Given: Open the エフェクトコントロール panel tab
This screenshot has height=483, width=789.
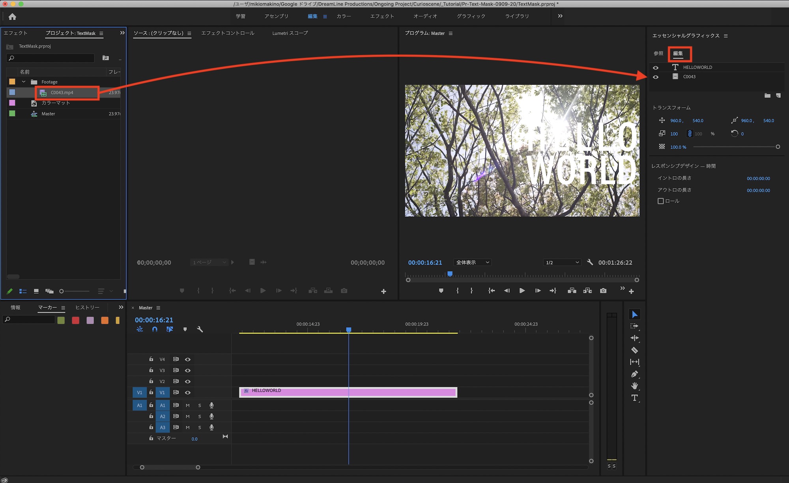Looking at the screenshot, I should [228, 33].
